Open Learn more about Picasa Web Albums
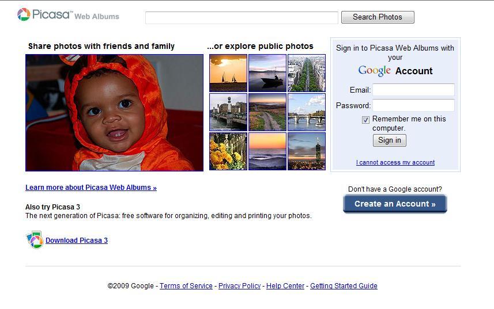 click(91, 188)
